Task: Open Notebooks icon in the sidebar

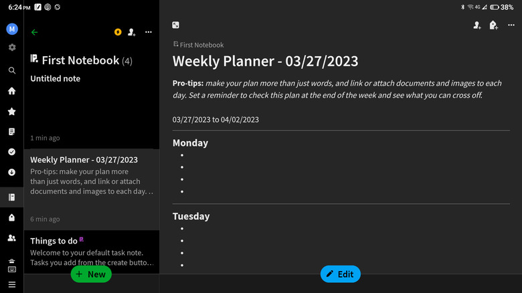Action: click(12, 197)
